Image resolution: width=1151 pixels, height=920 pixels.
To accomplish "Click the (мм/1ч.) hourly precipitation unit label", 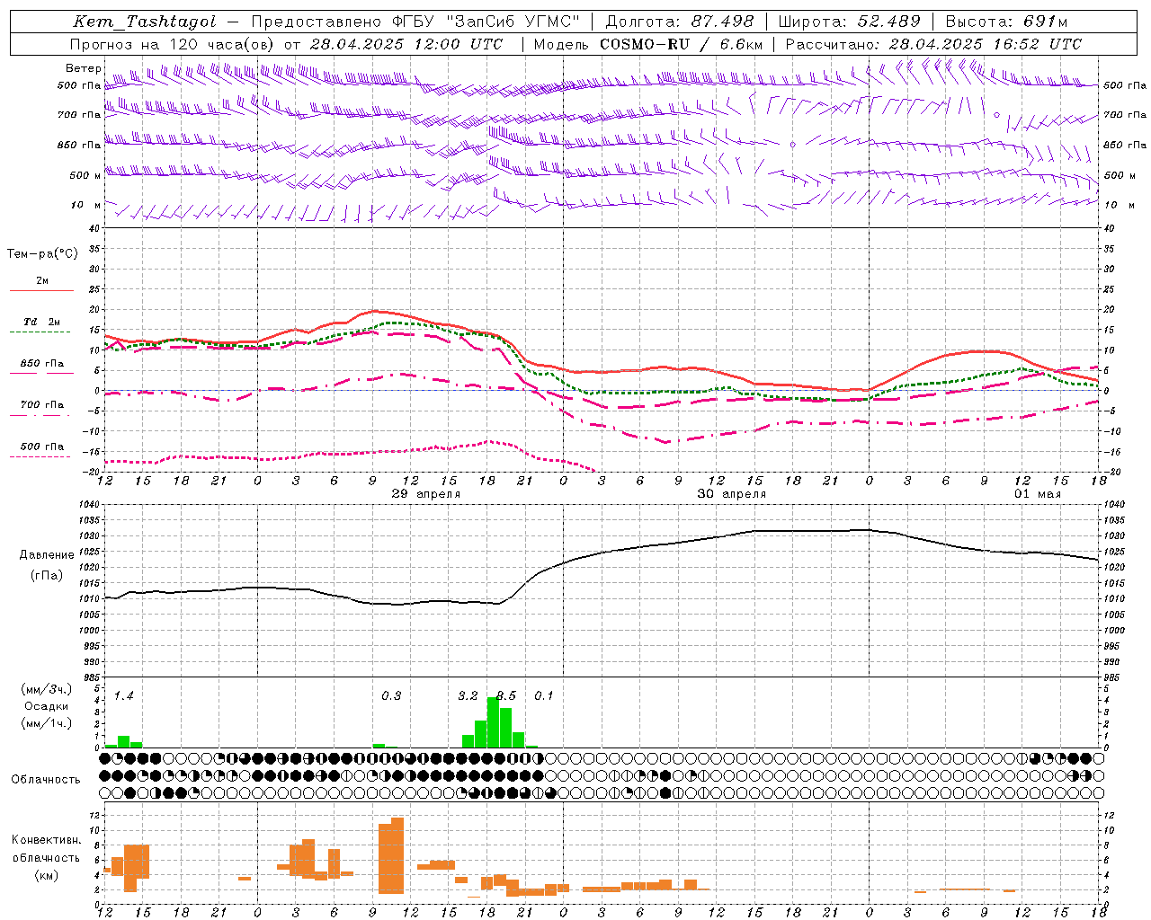I will click(46, 723).
